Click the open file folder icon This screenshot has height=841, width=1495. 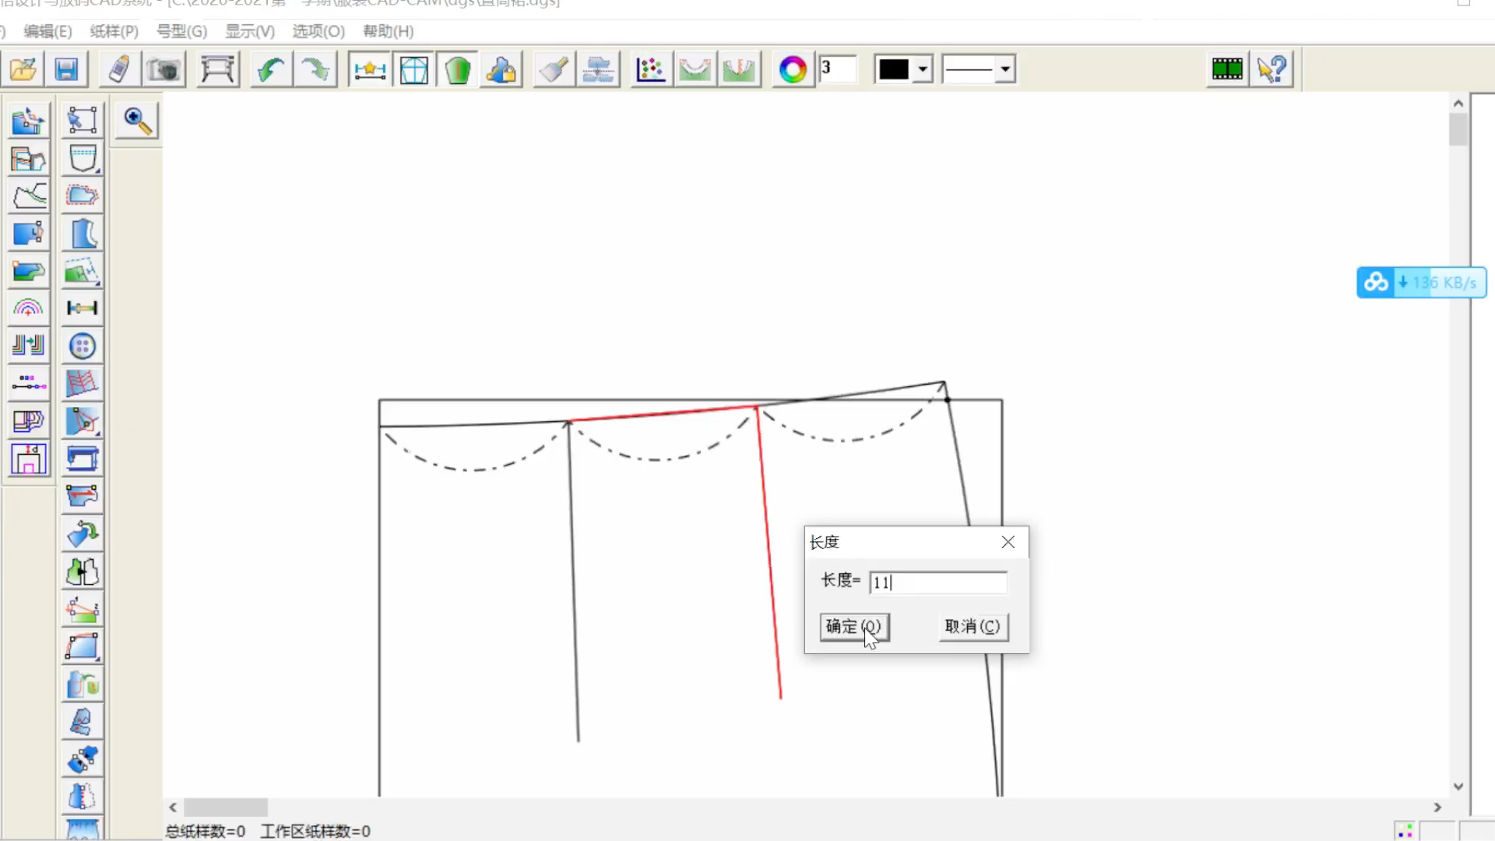[23, 69]
